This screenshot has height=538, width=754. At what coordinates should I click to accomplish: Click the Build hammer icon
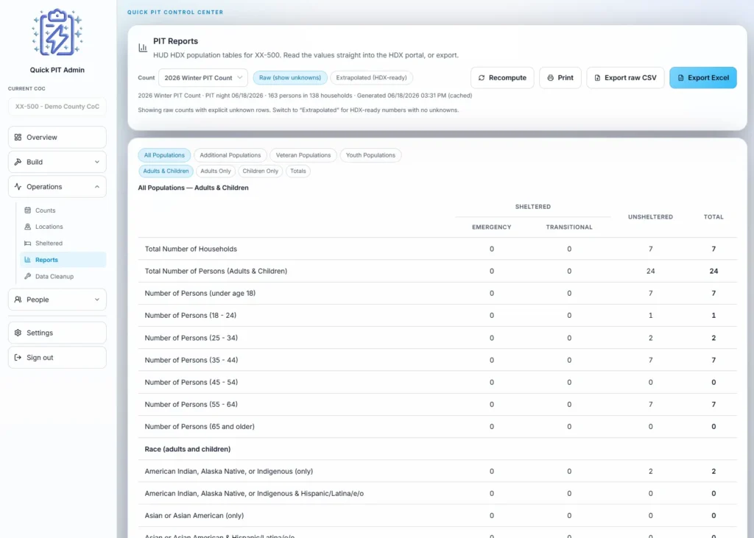click(18, 162)
